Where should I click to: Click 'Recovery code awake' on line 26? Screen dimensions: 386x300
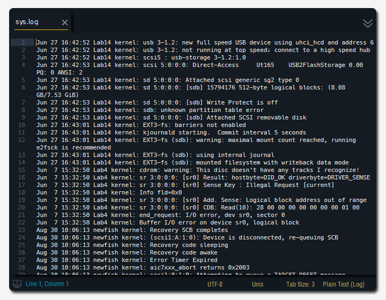pyautogui.click(x=184, y=252)
